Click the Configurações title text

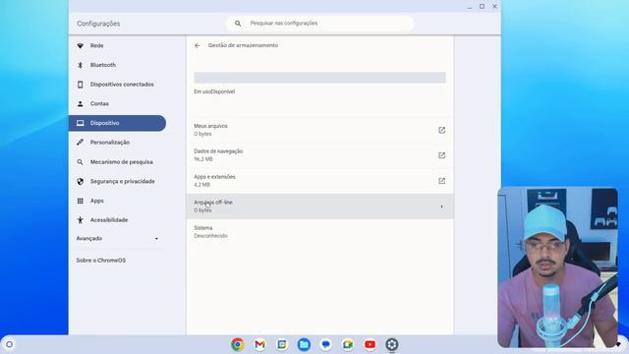coord(98,24)
